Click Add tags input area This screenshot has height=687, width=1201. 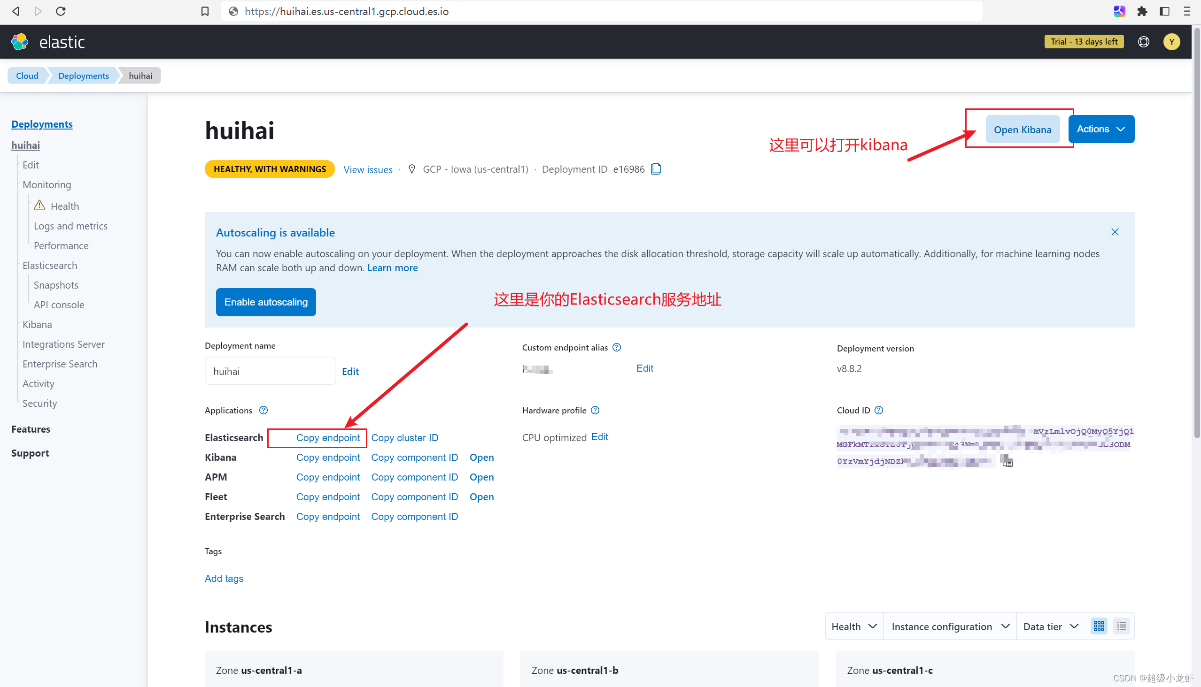pos(225,578)
